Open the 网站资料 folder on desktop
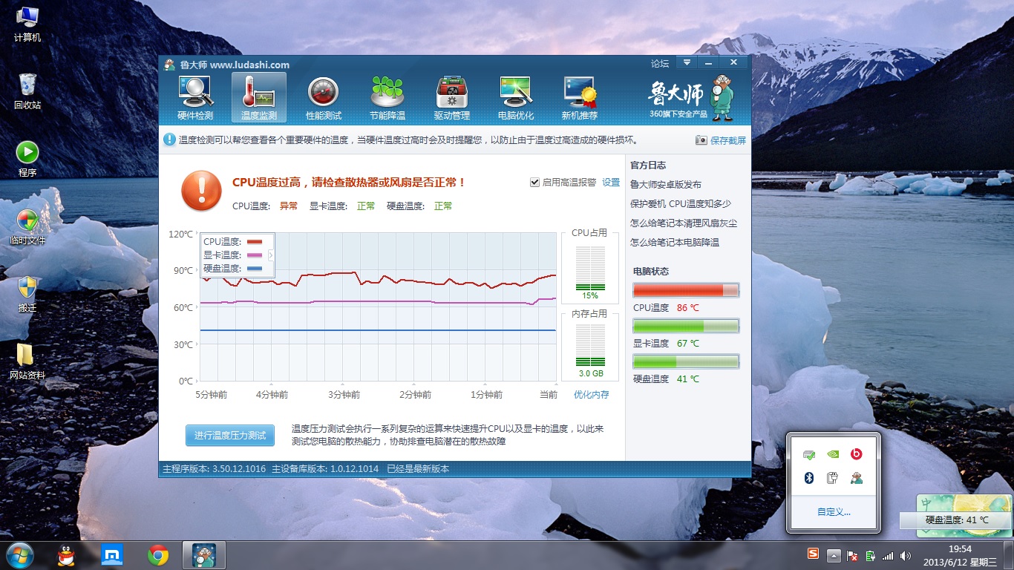This screenshot has width=1014, height=570. 27,361
